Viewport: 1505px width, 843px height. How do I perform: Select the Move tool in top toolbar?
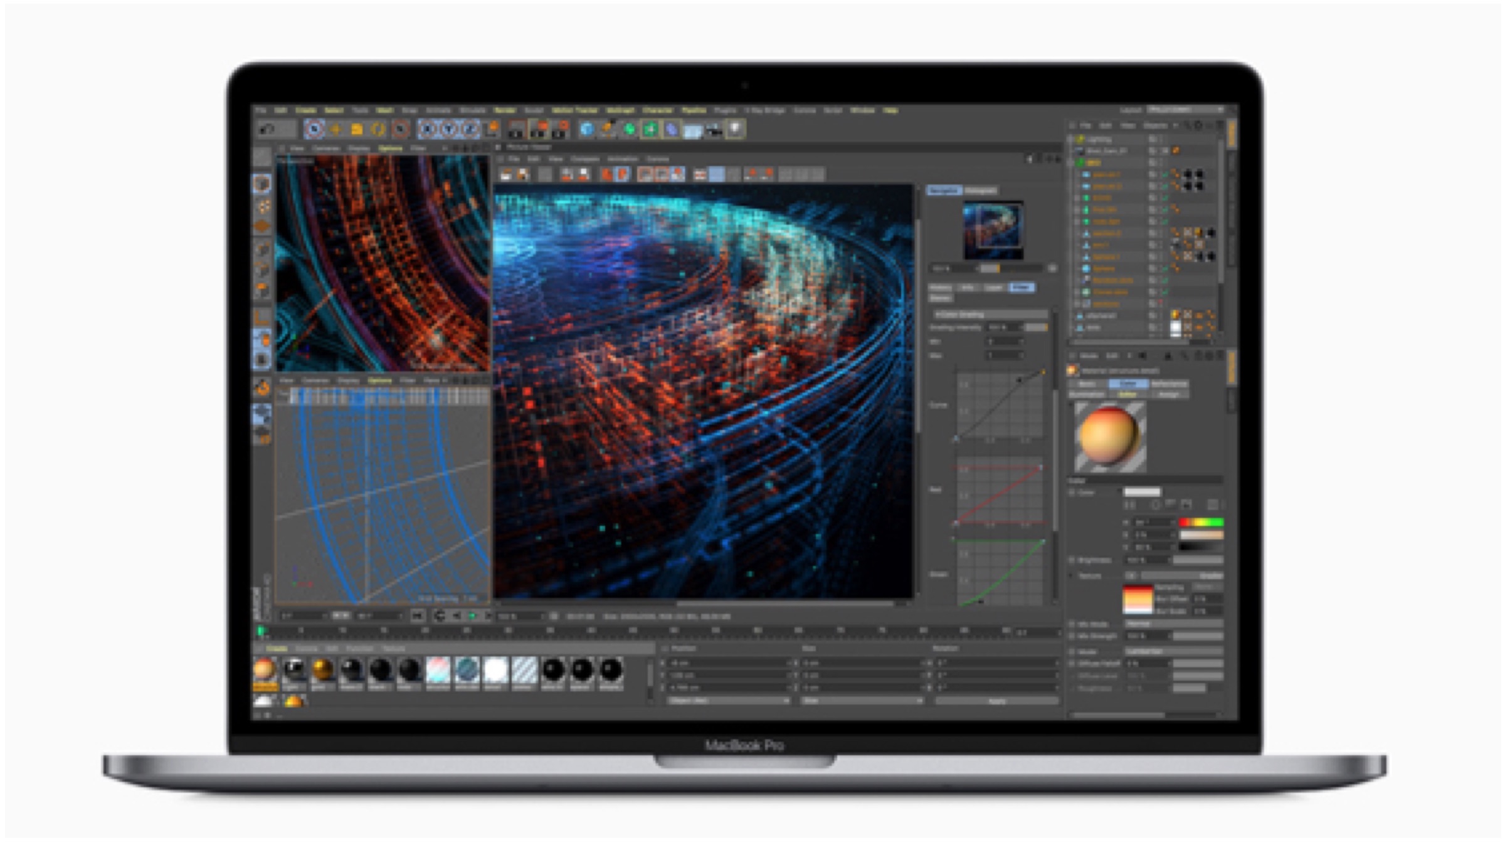[x=335, y=130]
